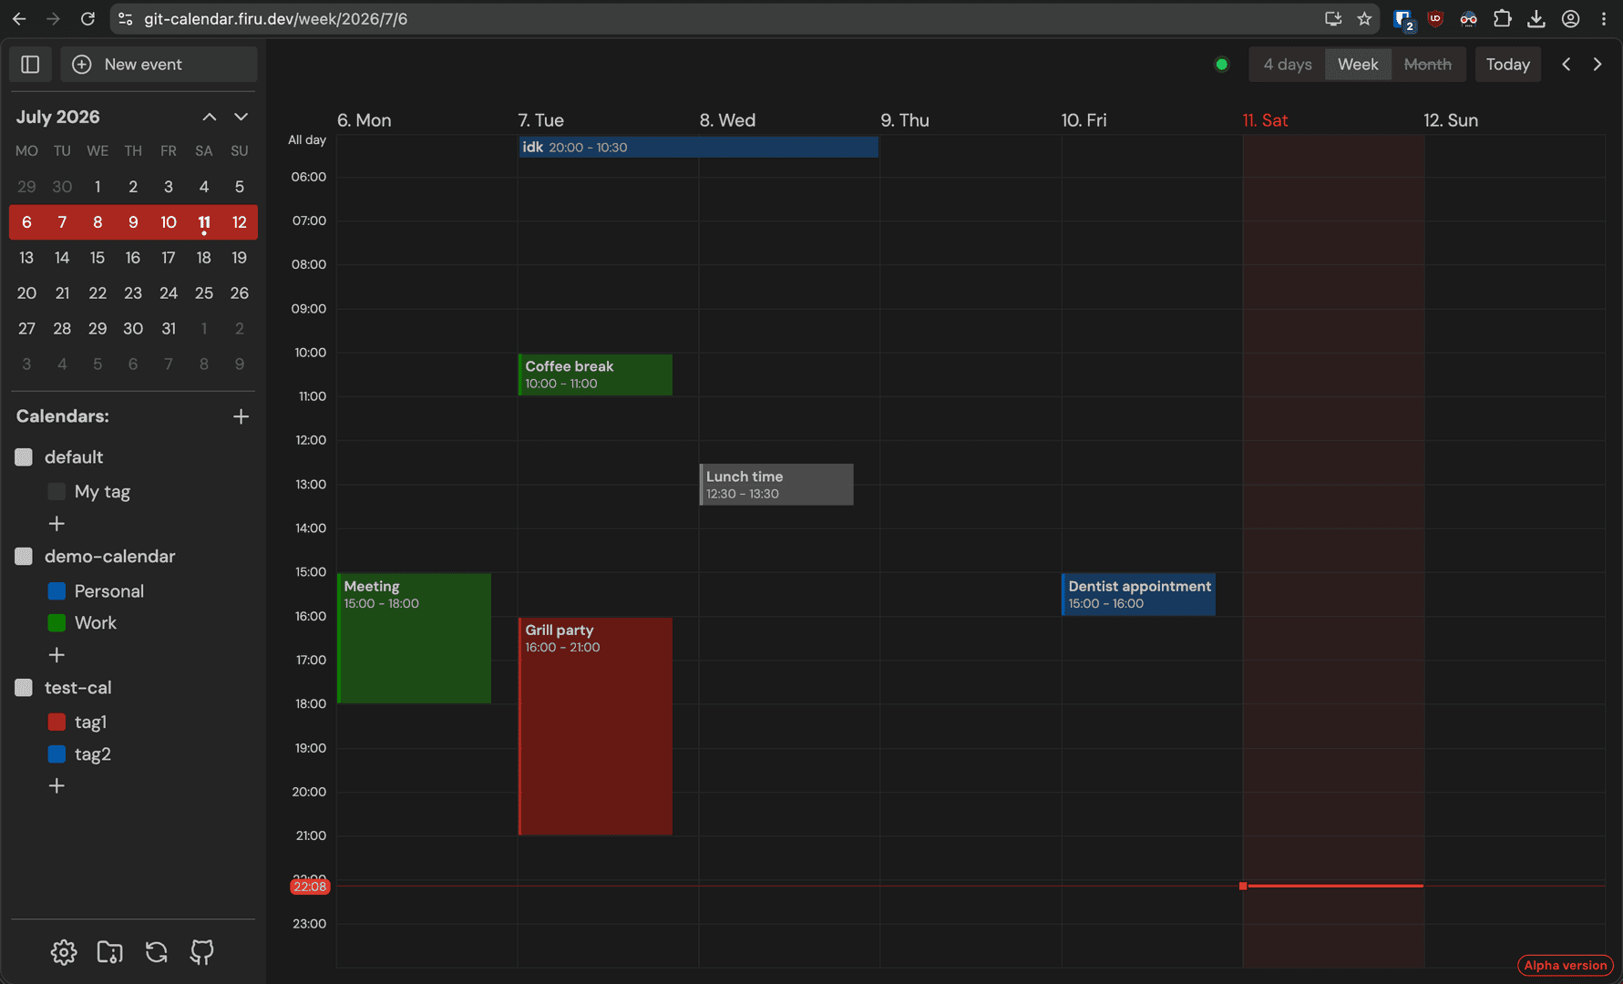The width and height of the screenshot is (1623, 984).
Task: Click the 11. Sat day header
Action: coord(1266,120)
